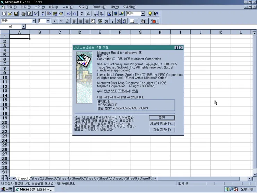Viewport: 257px width, 193px height.
Task: Click the 시스템 정보(S)... button
Action: click(x=162, y=124)
